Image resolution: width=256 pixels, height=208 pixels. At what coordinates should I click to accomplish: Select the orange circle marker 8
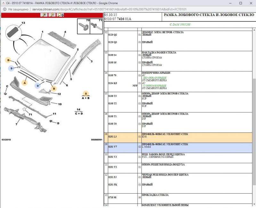click(86, 94)
